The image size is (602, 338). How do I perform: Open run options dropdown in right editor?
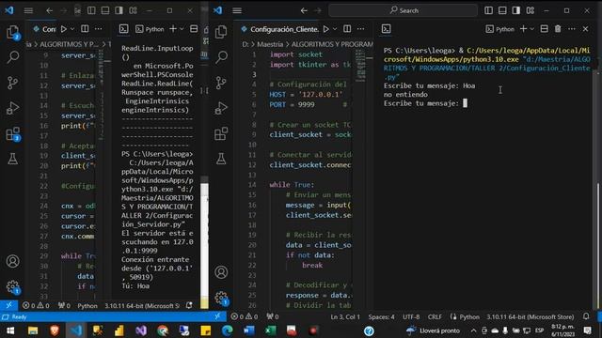pos(335,29)
